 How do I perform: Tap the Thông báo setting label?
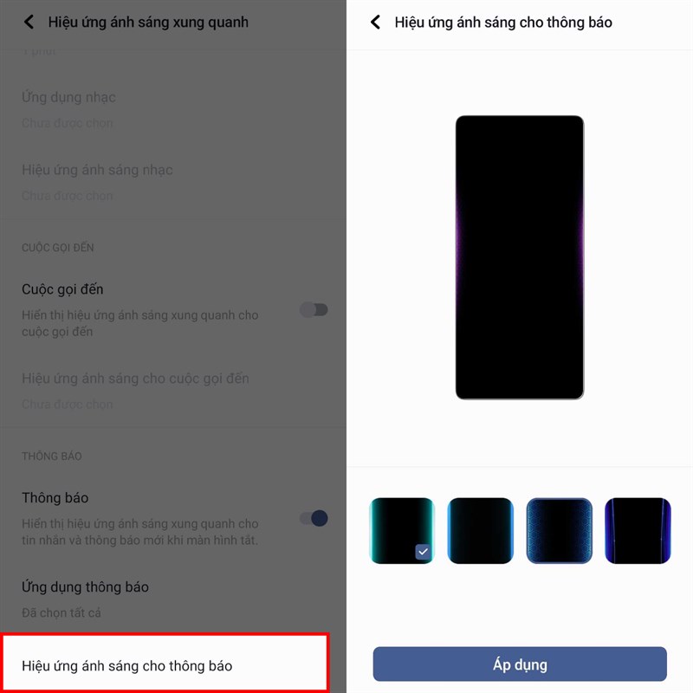point(55,497)
